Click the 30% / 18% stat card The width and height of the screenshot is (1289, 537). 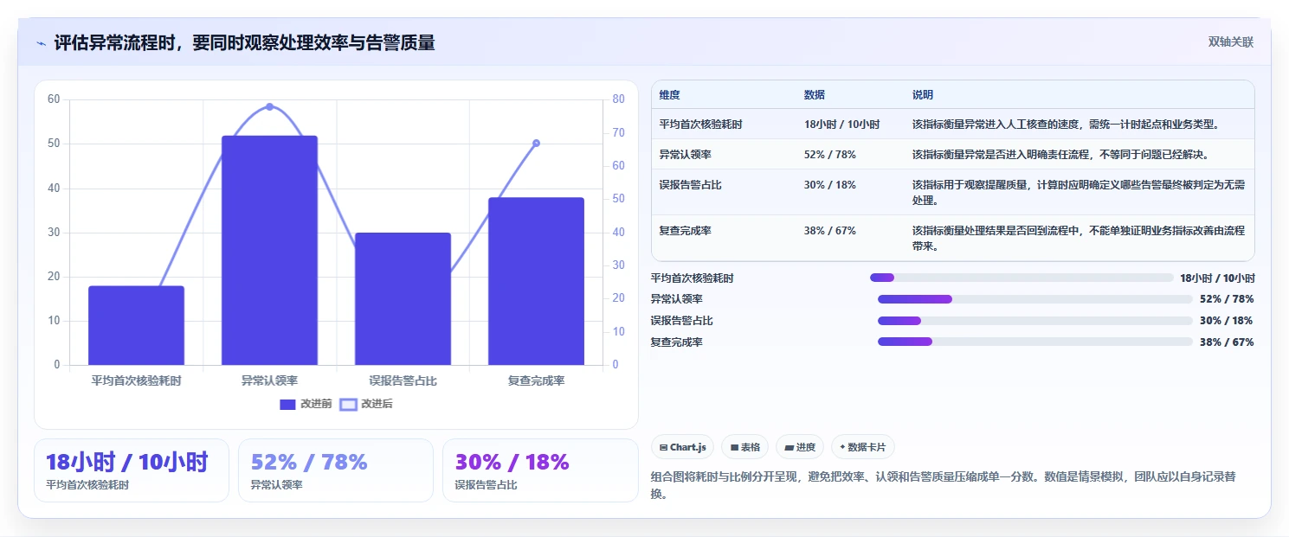click(540, 470)
